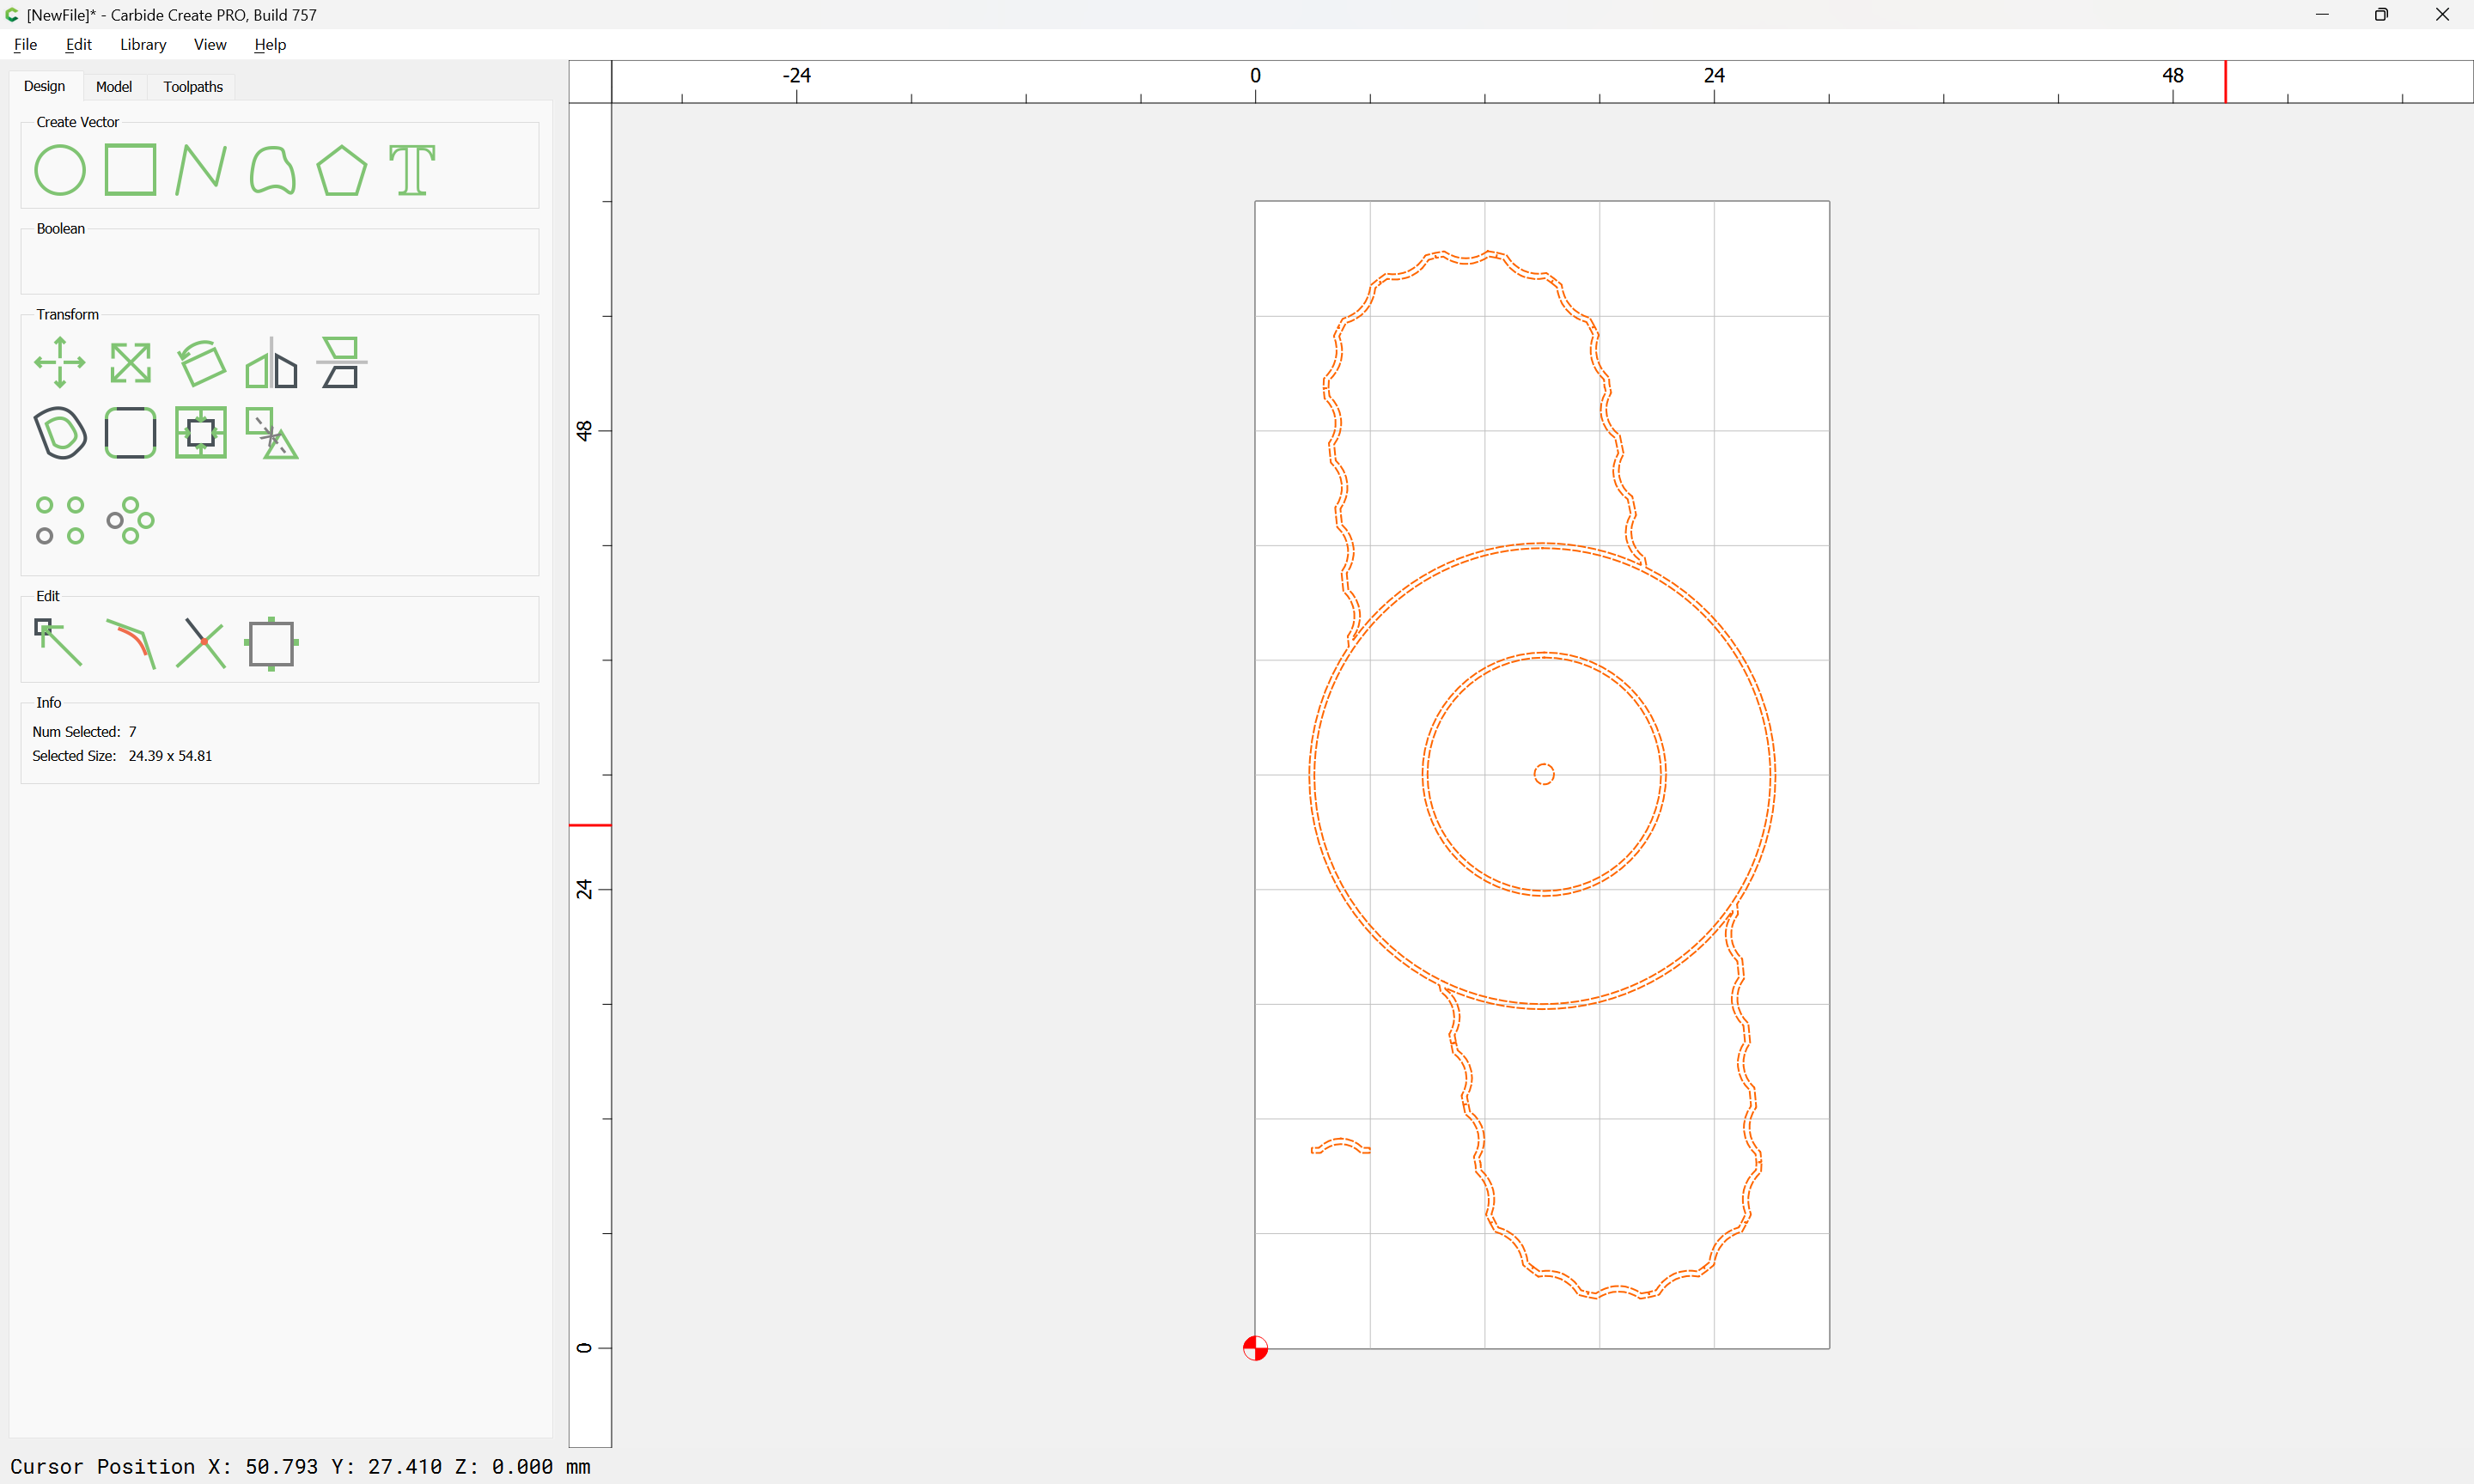2474x1484 pixels.
Task: Open the Linear Array tool
Action: pyautogui.click(x=60, y=520)
